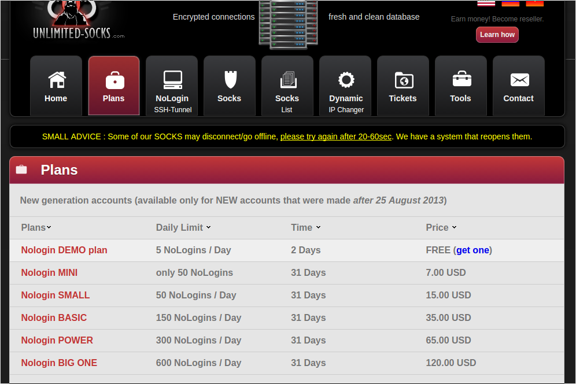
Task: Click the '35.00 USD' price cell
Action: point(448,318)
